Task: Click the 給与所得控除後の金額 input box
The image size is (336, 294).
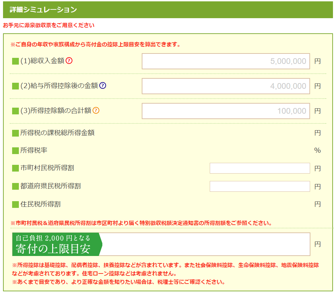Action: pos(226,86)
